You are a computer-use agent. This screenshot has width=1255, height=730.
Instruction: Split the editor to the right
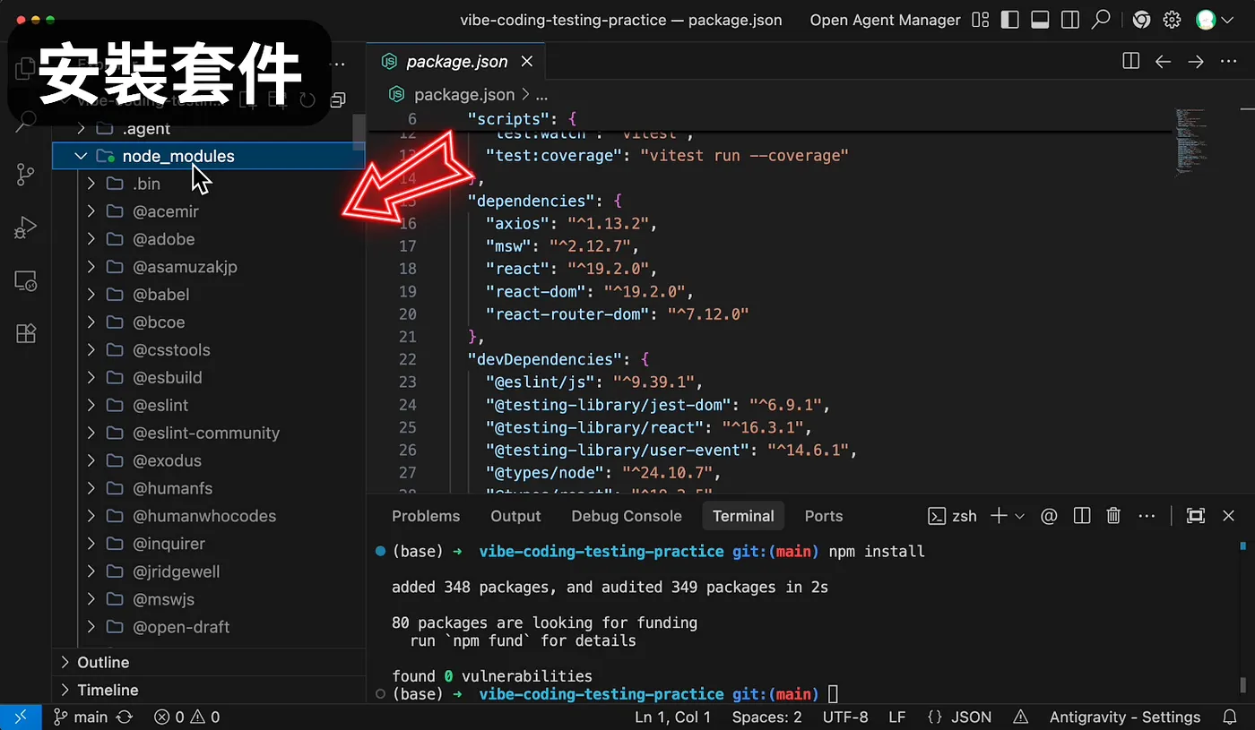pyautogui.click(x=1131, y=61)
